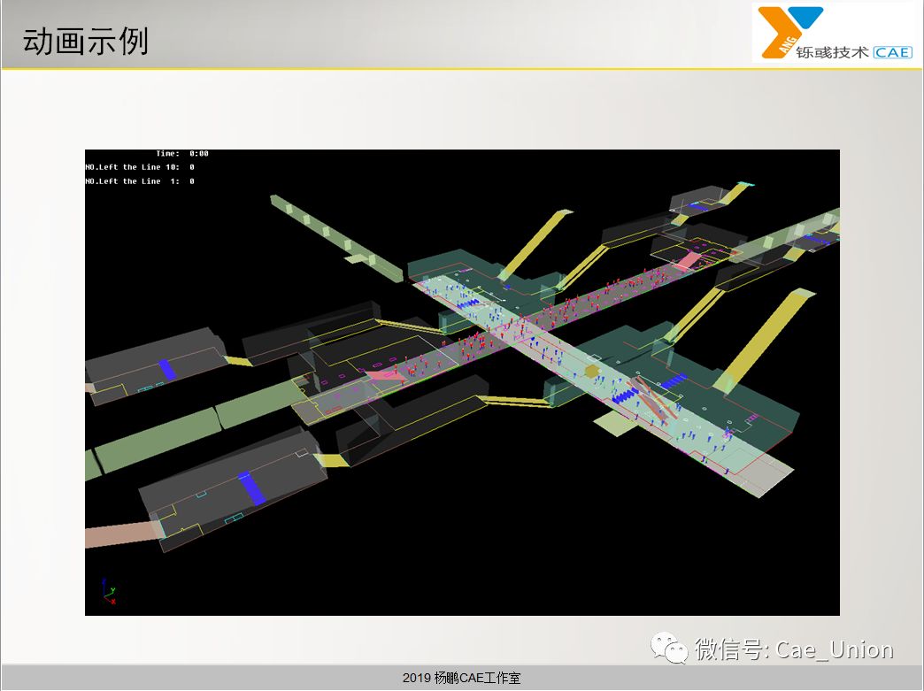Click the orange and blue Y company logo
This screenshot has width=924, height=691.
[x=787, y=31]
